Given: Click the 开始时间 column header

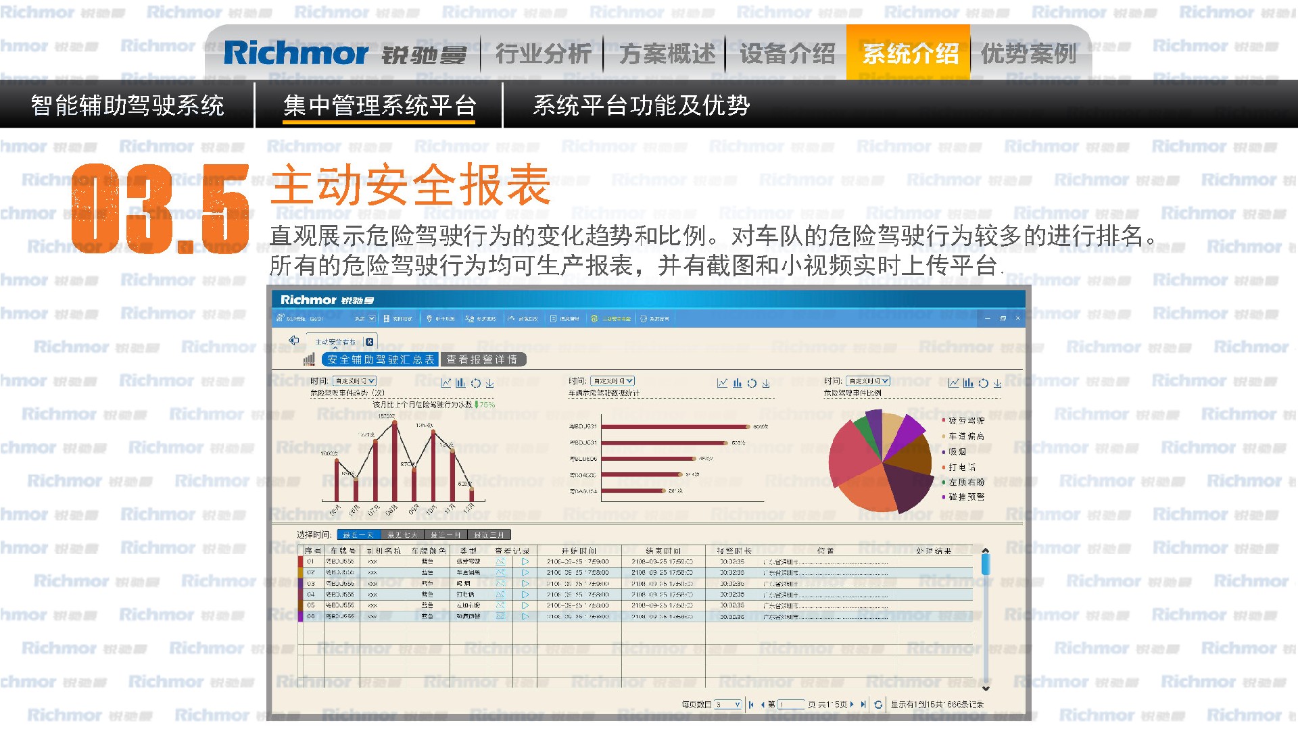Looking at the screenshot, I should click(x=579, y=551).
